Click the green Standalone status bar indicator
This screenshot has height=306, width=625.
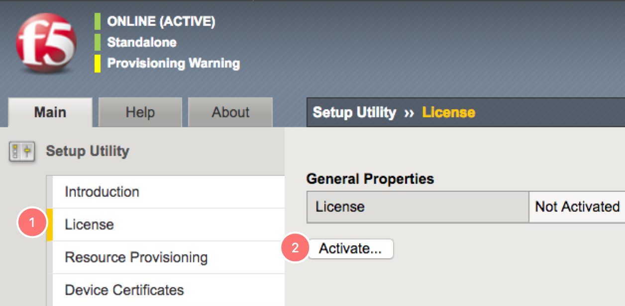98,43
